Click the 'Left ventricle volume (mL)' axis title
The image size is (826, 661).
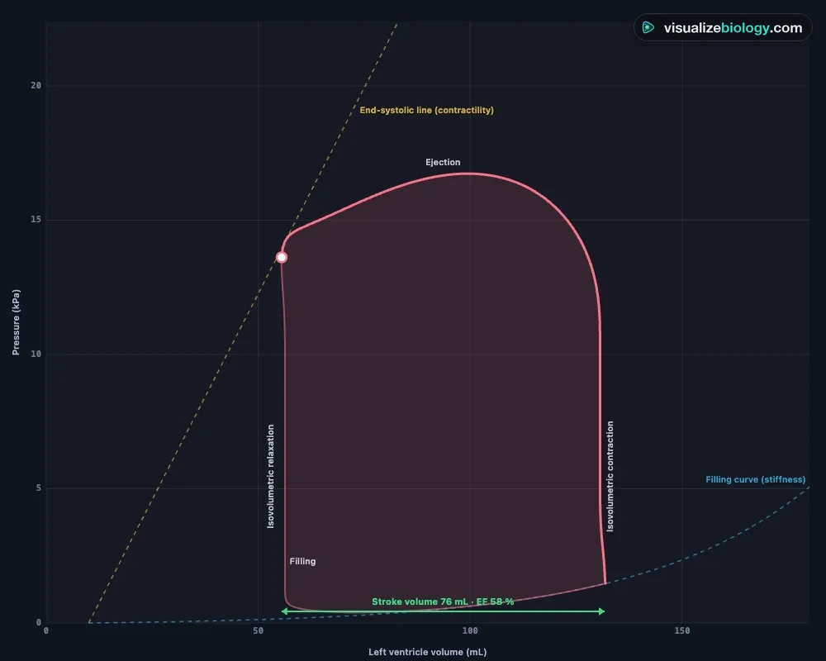tap(427, 652)
